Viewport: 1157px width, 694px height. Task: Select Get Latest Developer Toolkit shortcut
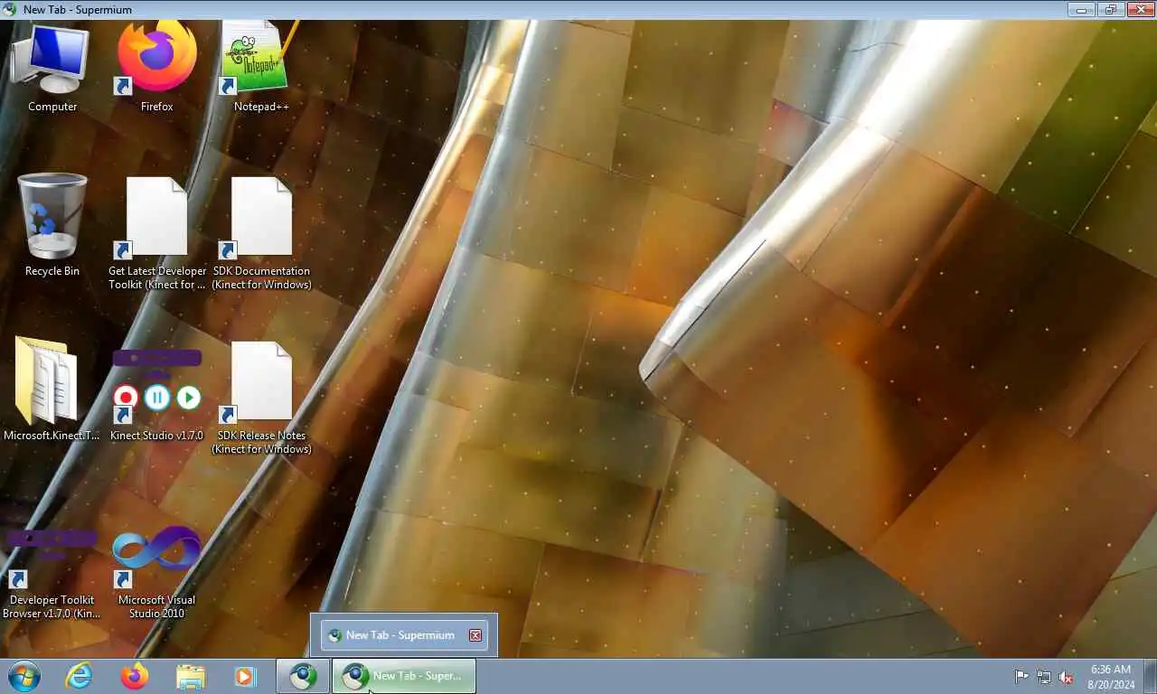pyautogui.click(x=157, y=233)
